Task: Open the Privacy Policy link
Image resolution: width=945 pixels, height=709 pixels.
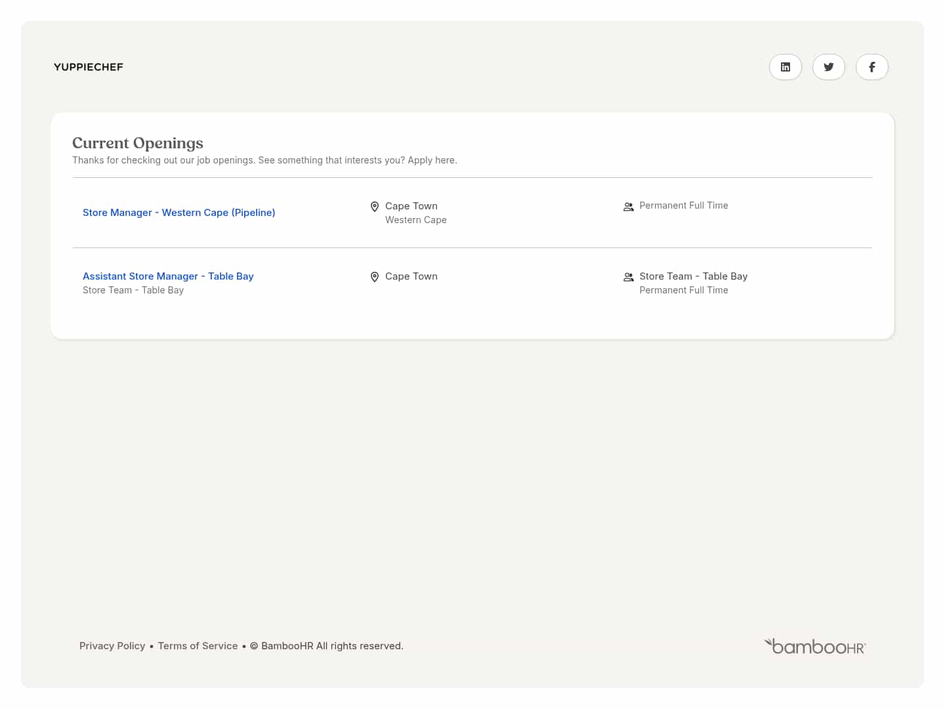Action: tap(112, 646)
